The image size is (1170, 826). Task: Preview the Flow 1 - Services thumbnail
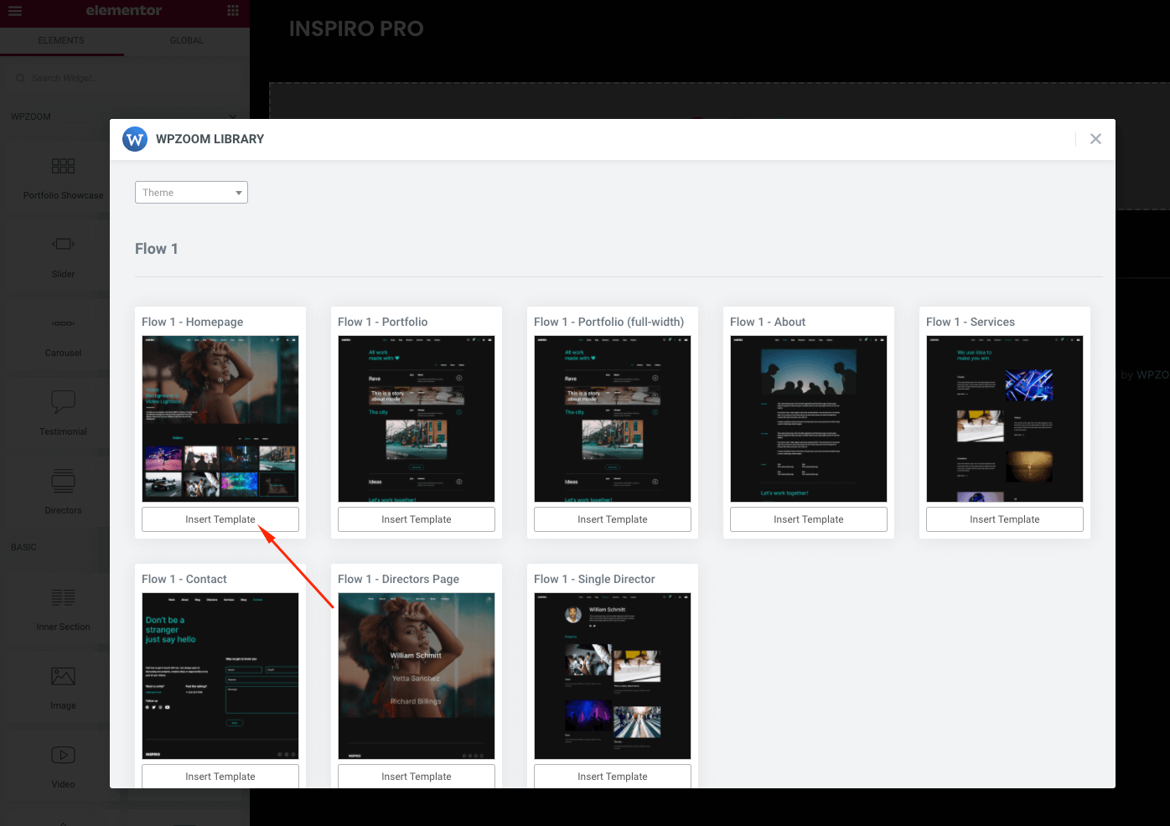pos(1005,419)
